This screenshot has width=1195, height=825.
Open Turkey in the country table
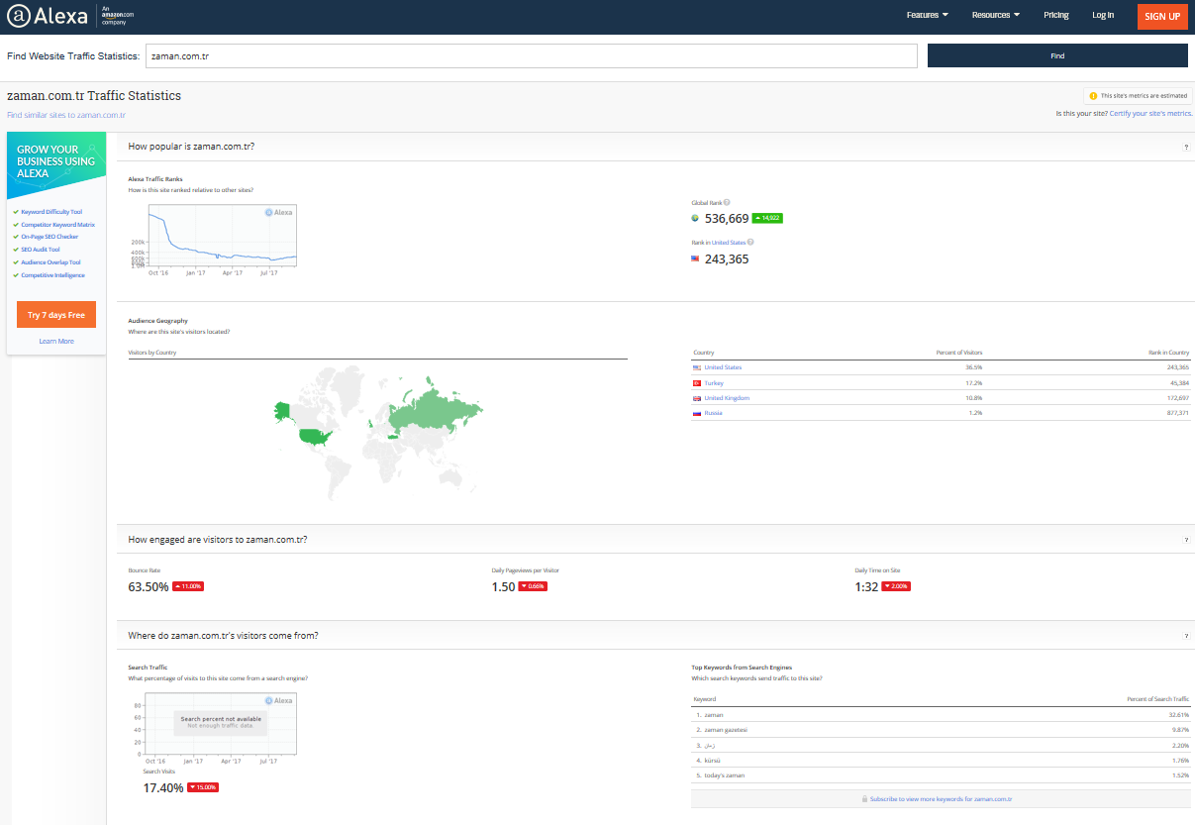tap(714, 382)
